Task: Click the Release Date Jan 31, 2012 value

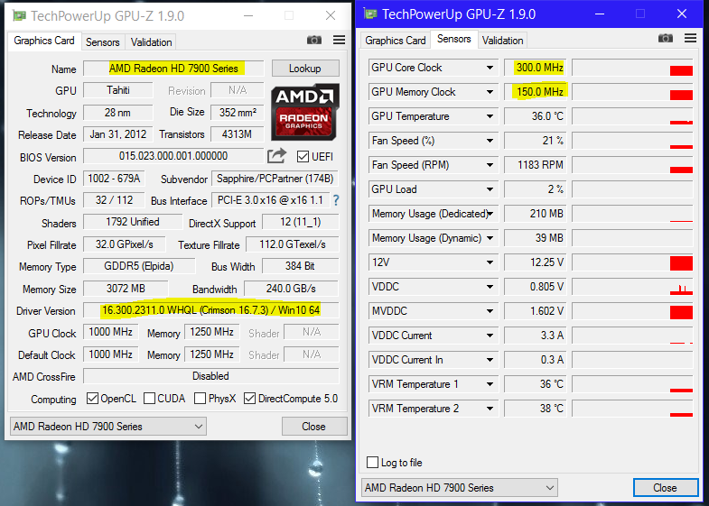Action: (118, 134)
